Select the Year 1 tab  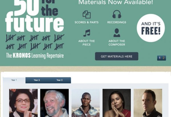coord(14,80)
